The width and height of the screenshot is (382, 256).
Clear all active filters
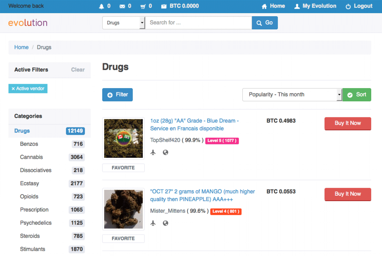[78, 69]
